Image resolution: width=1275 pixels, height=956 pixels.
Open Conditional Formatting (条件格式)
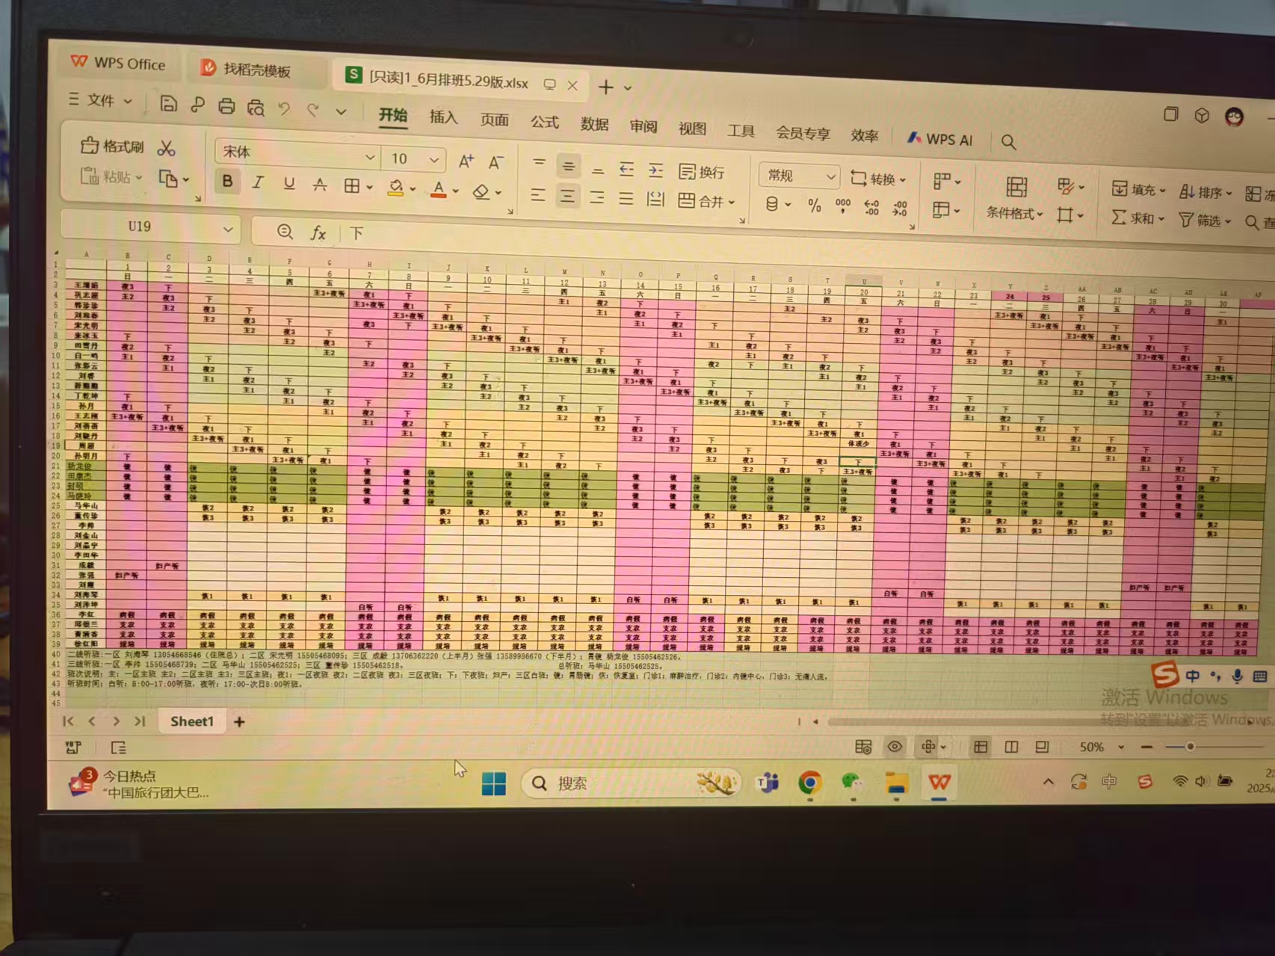click(x=1014, y=198)
